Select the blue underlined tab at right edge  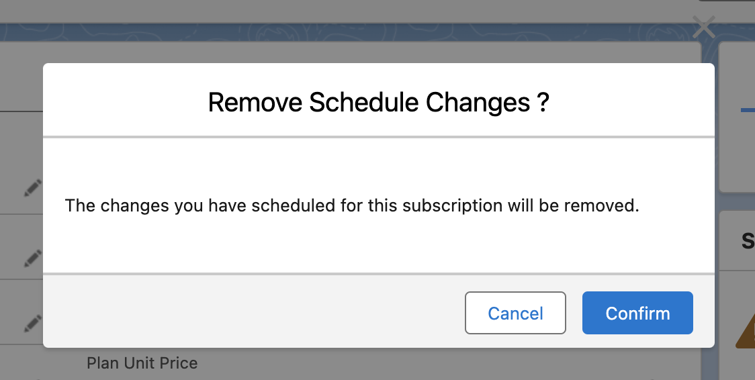(747, 109)
